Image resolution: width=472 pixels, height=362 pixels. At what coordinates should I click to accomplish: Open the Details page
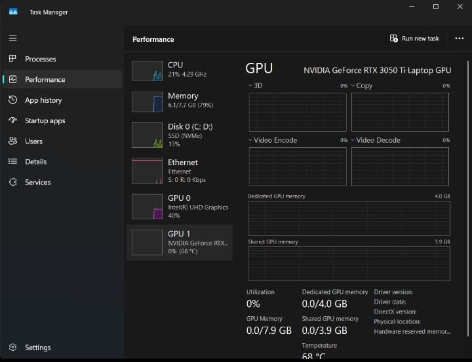point(62,162)
